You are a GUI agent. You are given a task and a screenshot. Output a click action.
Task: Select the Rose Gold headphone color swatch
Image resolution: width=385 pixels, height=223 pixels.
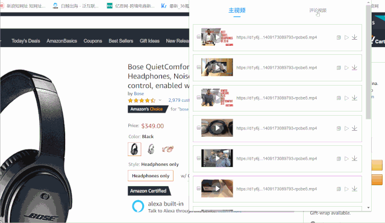click(167, 149)
